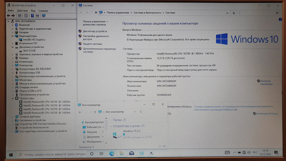The height and width of the screenshot is (161, 286).
Task: Expand the Порты (COM и LPT) node
Action: [12, 91]
